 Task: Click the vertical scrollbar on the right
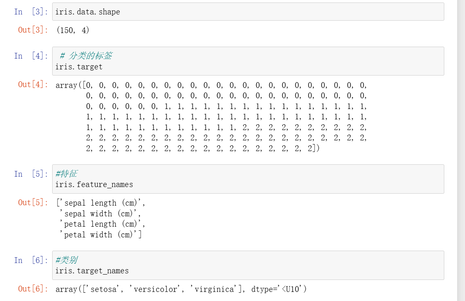(x=461, y=150)
